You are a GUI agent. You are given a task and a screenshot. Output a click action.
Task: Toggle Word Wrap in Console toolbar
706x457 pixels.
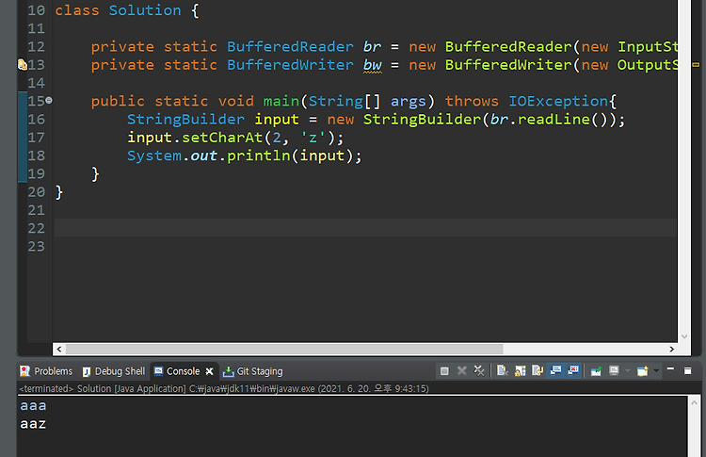point(538,371)
